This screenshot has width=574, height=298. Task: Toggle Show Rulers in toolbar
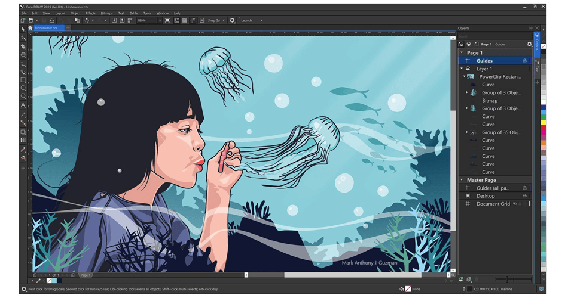(x=177, y=20)
